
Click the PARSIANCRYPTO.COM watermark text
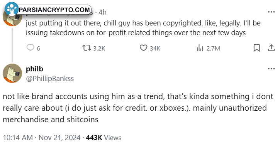pos(54,10)
